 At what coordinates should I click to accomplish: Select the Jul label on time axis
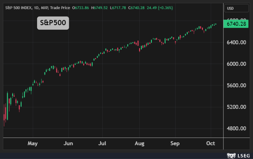102,143
